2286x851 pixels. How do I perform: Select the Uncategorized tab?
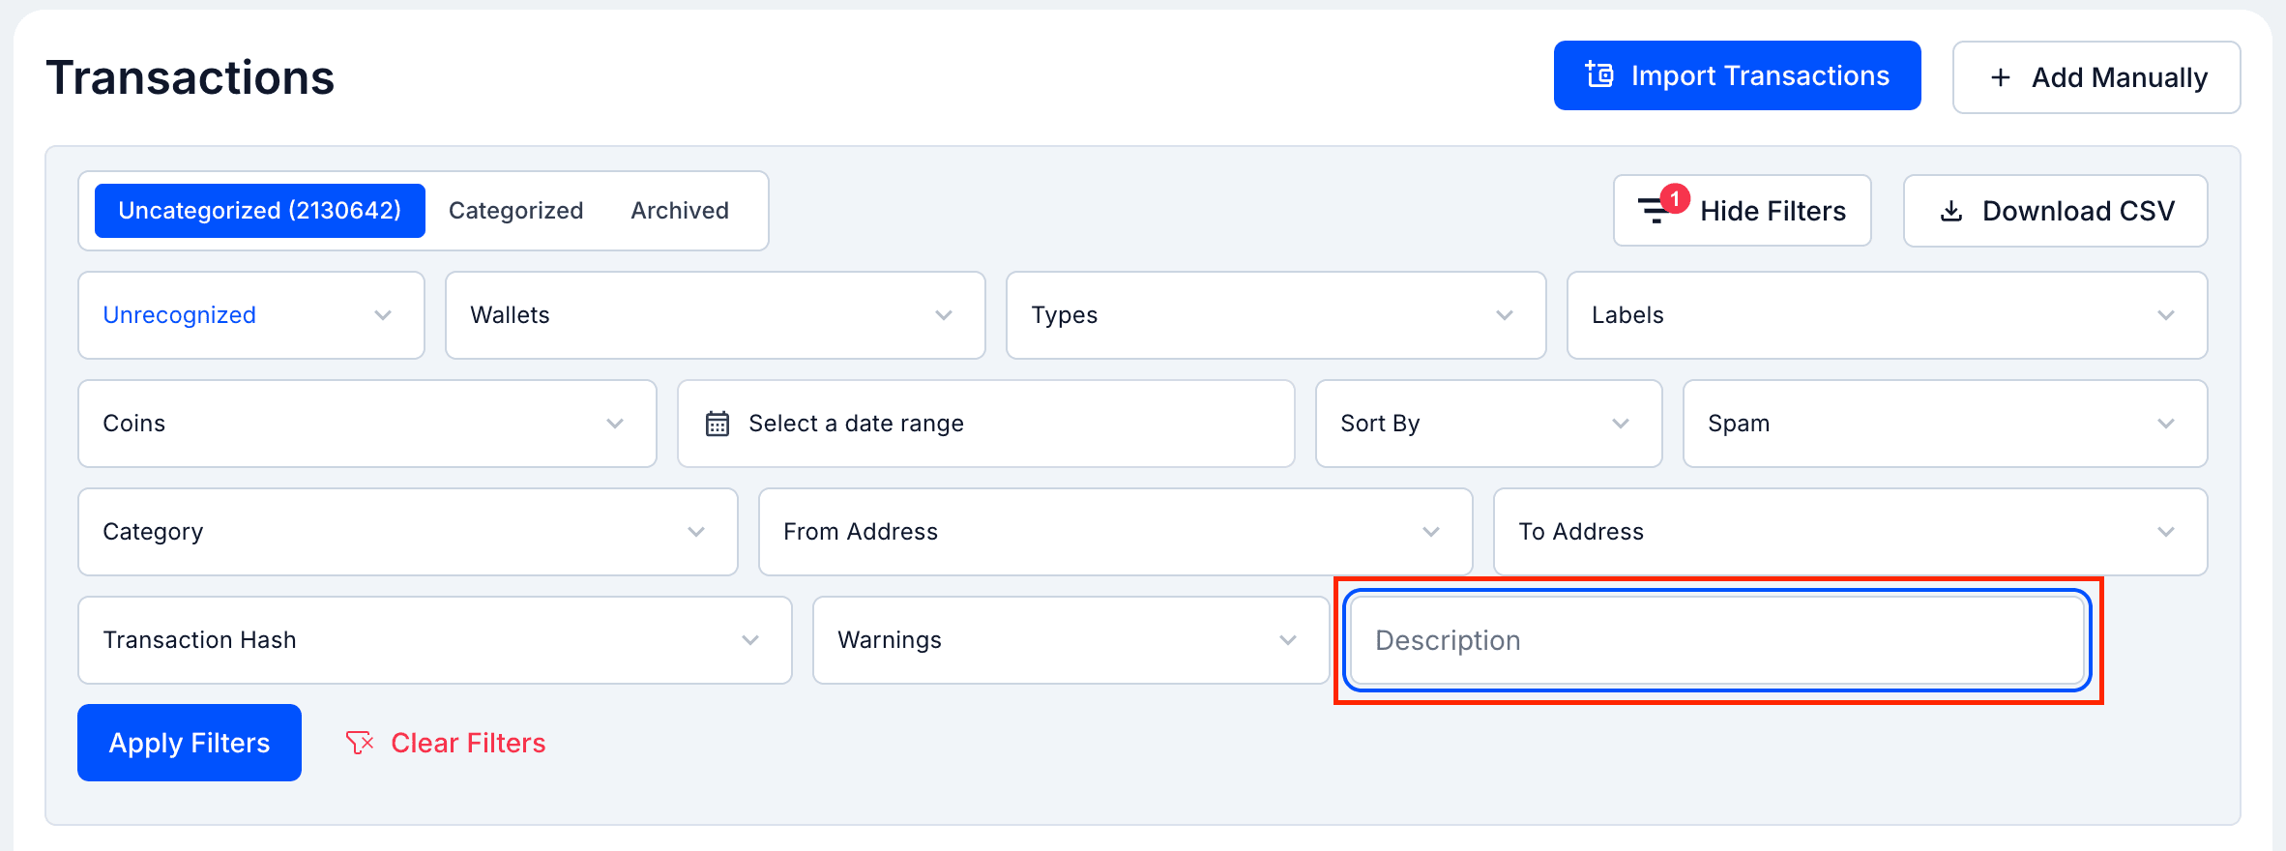click(x=259, y=211)
